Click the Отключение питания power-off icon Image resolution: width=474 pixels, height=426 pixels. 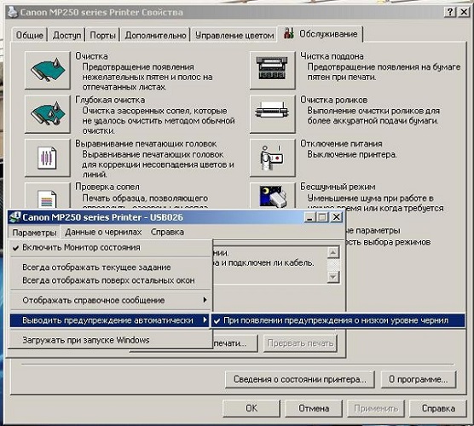pos(272,158)
